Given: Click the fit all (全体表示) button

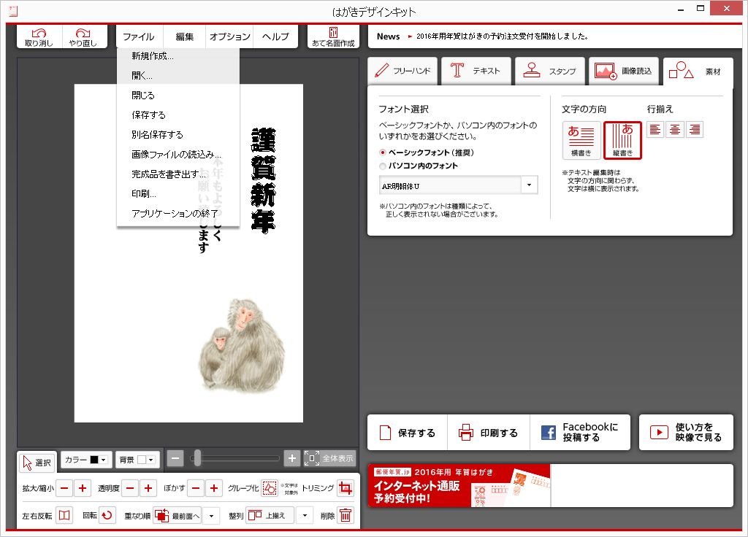Looking at the screenshot, I should coord(330,458).
